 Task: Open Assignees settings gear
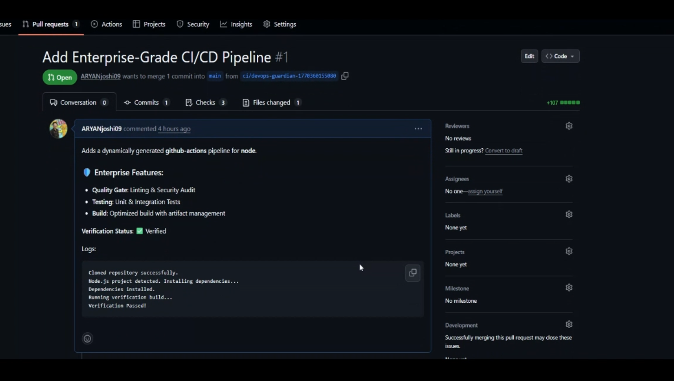(x=569, y=179)
